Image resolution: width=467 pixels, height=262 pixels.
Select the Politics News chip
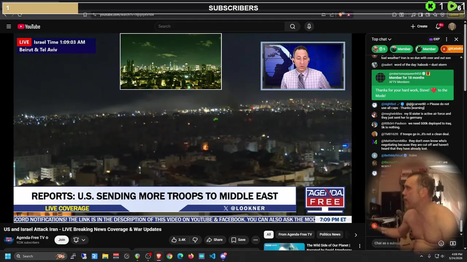(x=330, y=235)
